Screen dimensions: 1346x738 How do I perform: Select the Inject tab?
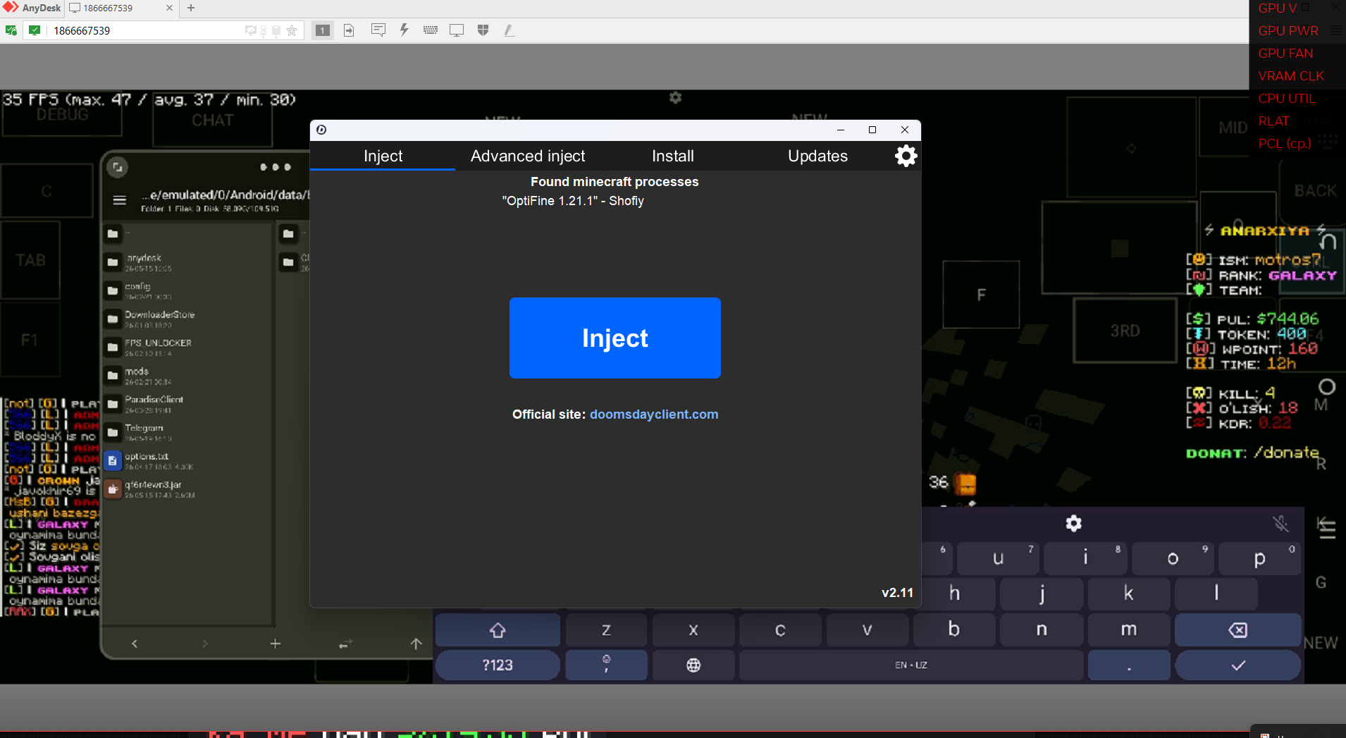point(383,156)
